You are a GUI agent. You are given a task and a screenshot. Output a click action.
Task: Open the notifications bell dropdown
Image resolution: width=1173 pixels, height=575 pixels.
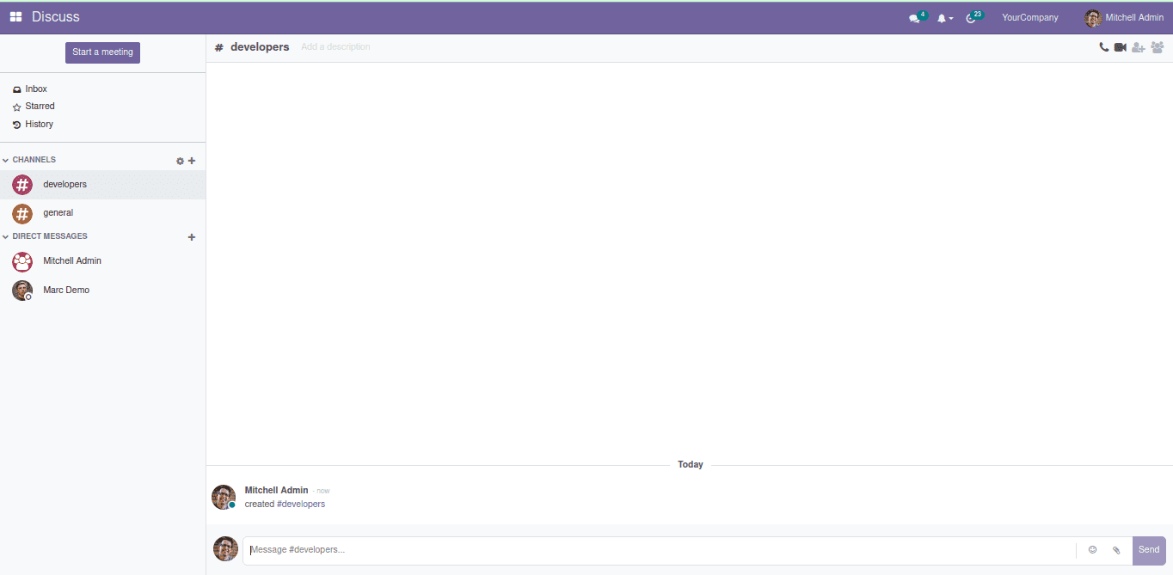(944, 18)
